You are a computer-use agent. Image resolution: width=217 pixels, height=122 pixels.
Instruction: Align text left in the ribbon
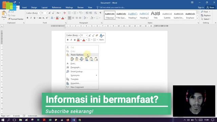pos(70,18)
